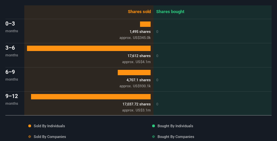This screenshot has width=277, height=141.
Task: Select the Bought By Individuals legend label
Action: (x=175, y=126)
